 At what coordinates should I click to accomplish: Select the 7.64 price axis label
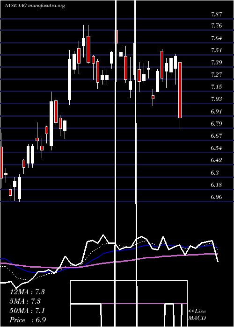(216, 38)
